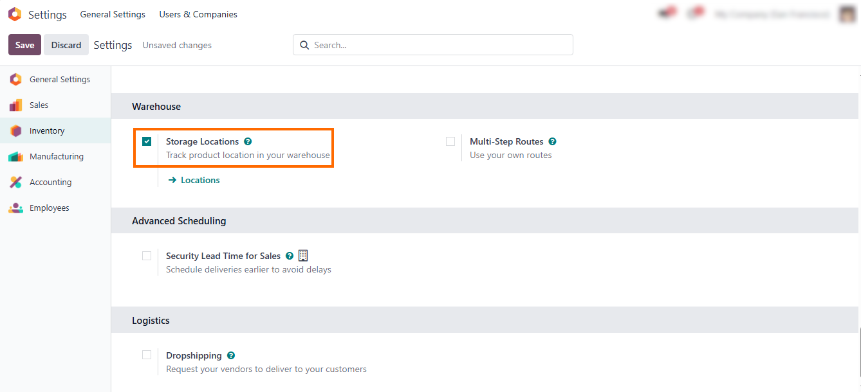This screenshot has height=392, width=861.
Task: Enable Security Lead Time for Sales
Action: tap(147, 256)
